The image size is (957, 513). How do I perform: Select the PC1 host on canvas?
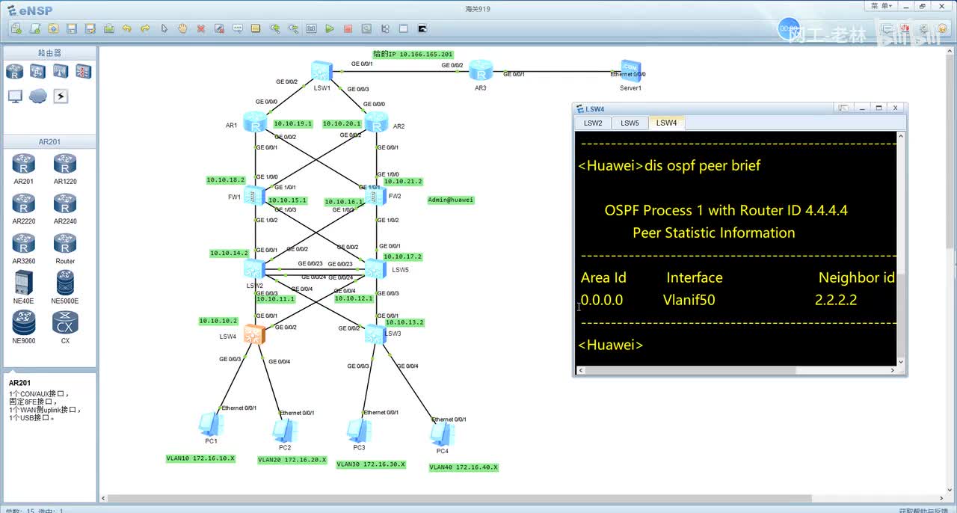[209, 424]
